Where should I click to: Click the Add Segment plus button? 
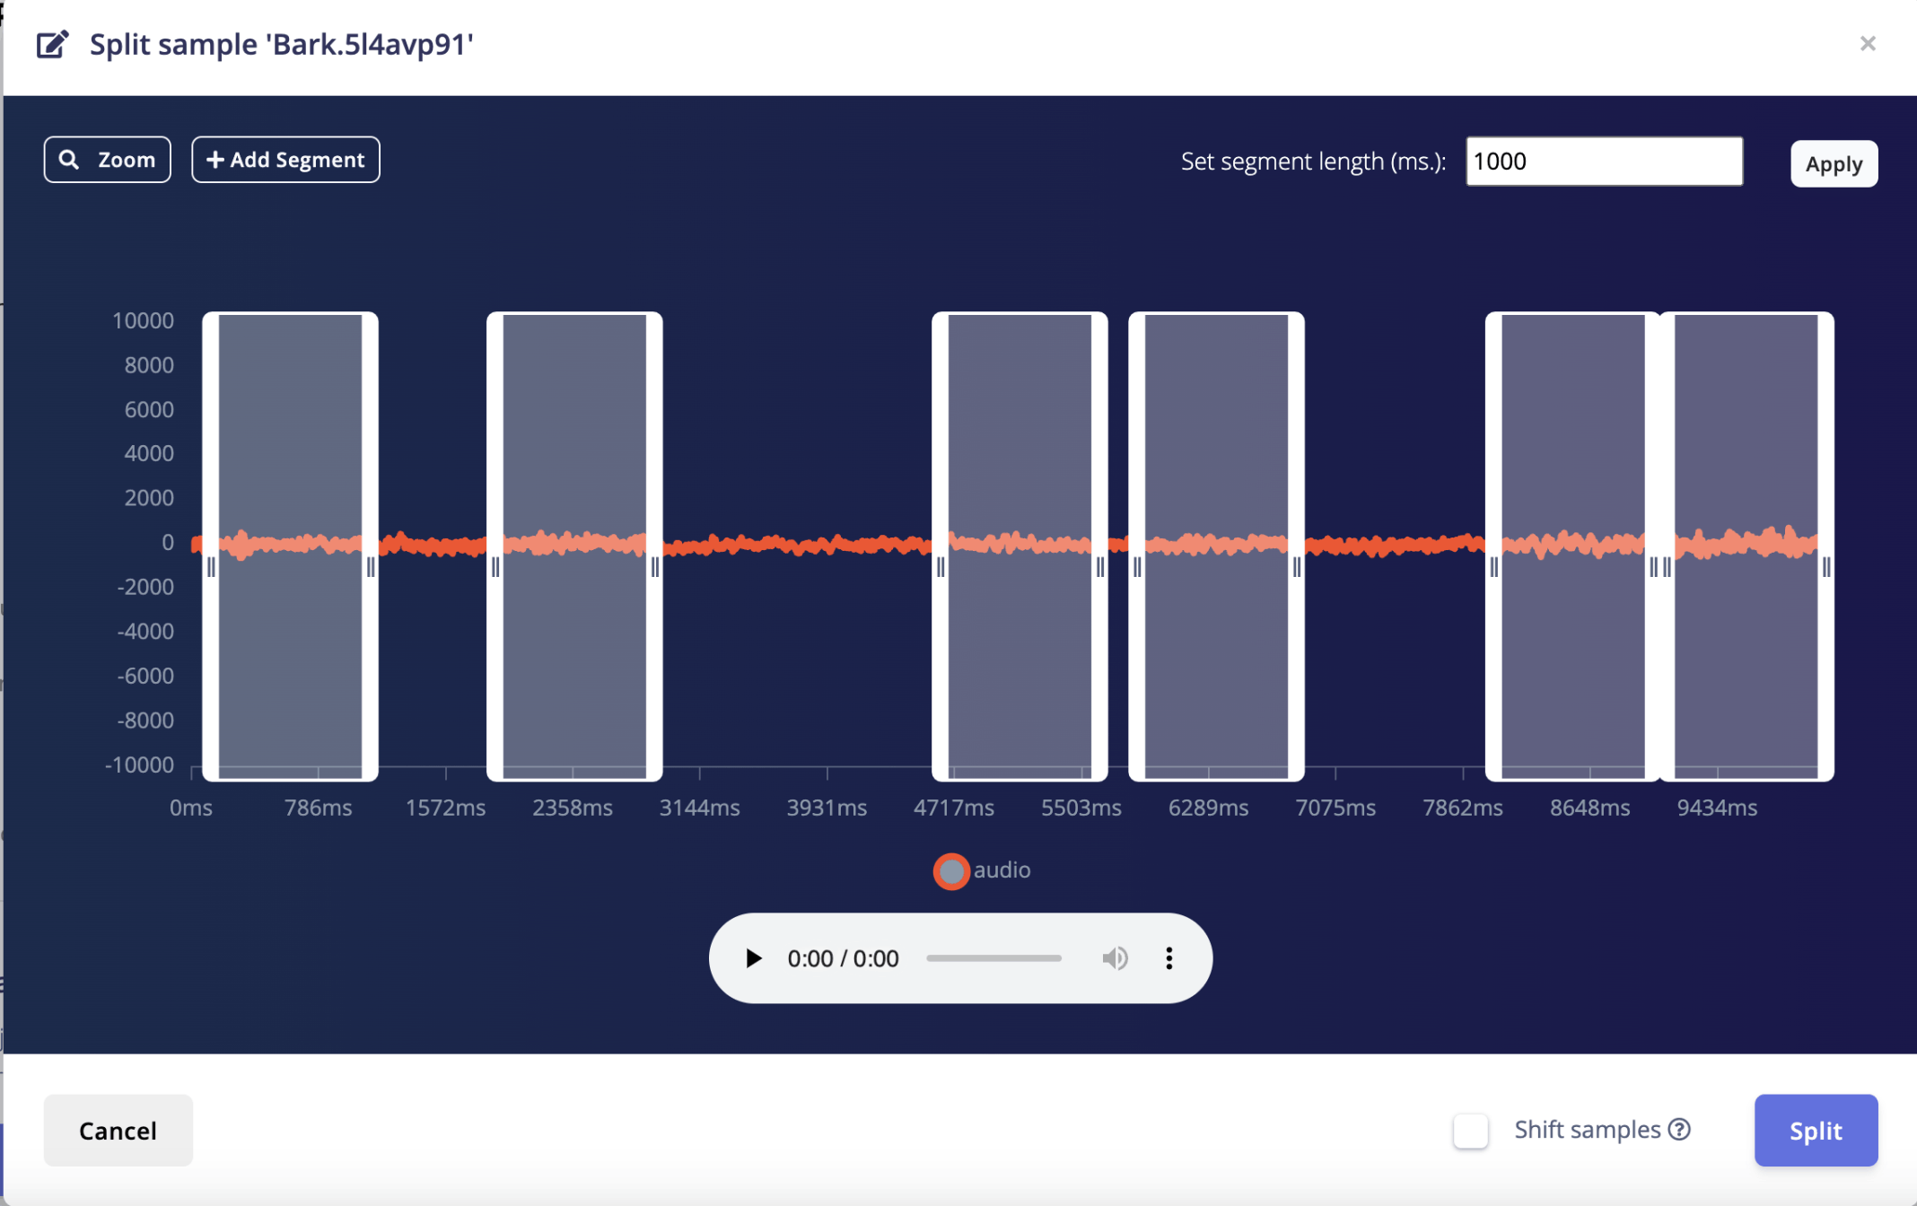click(x=285, y=160)
